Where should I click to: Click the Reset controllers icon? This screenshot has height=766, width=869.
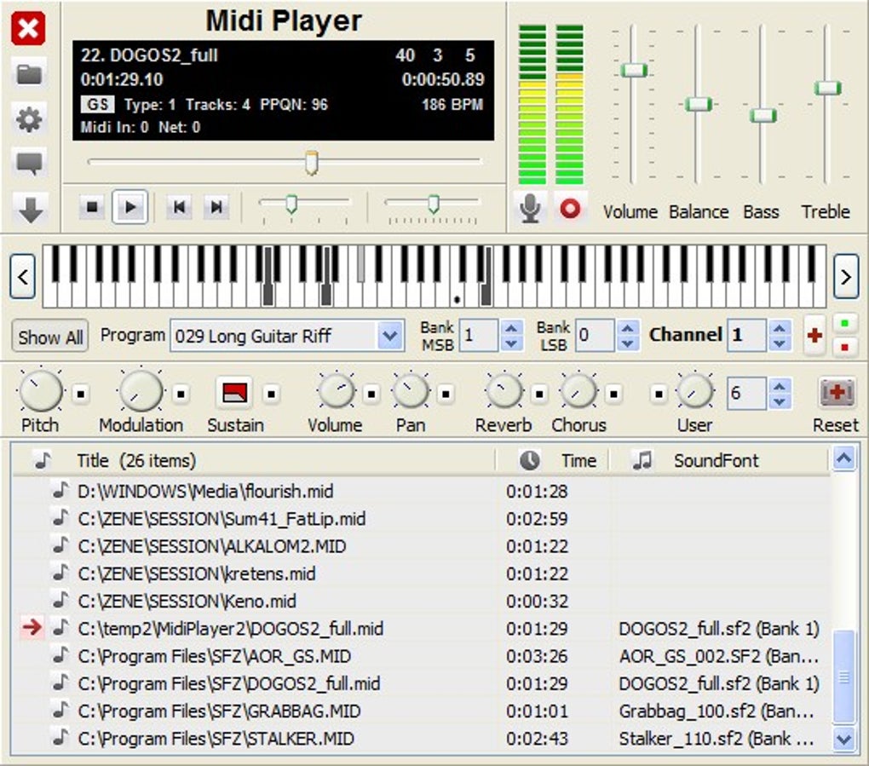[837, 393]
